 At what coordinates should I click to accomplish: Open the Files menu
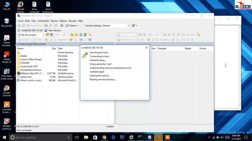coord(33,21)
